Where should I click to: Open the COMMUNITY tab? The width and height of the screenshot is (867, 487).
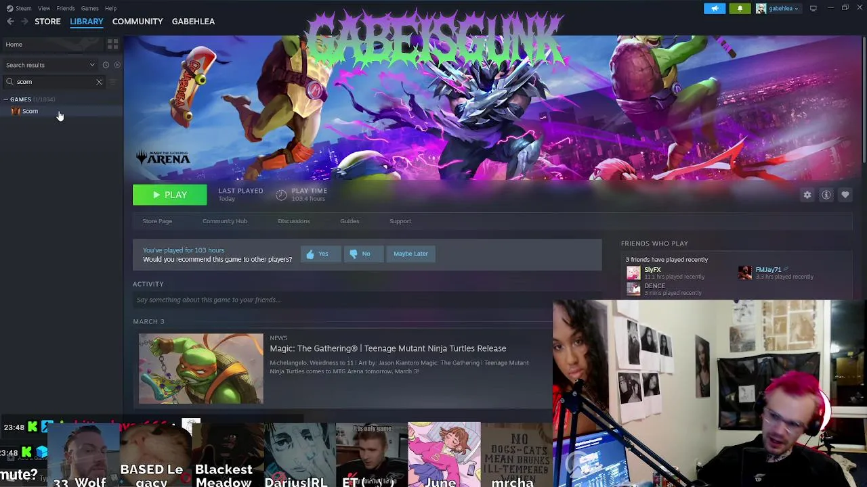pyautogui.click(x=138, y=22)
